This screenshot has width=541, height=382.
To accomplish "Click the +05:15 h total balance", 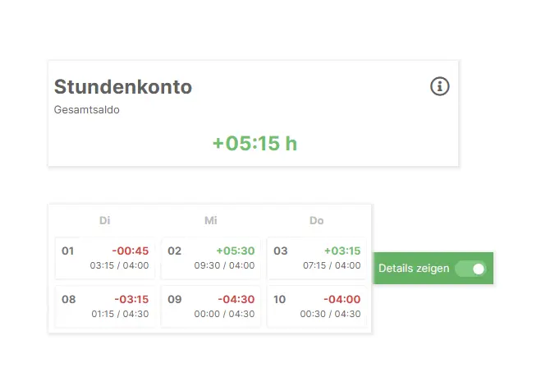I will click(x=254, y=143).
